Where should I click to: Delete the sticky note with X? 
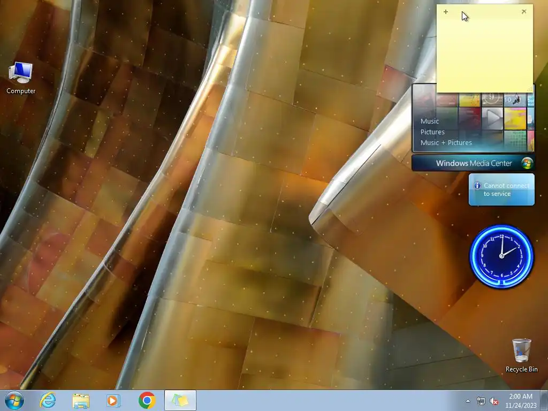[x=524, y=12]
